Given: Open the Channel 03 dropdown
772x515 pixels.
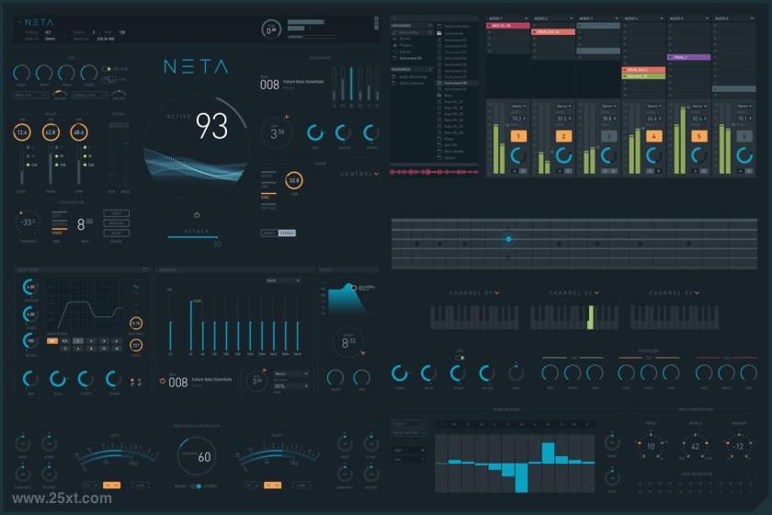Looking at the screenshot, I should [698, 292].
